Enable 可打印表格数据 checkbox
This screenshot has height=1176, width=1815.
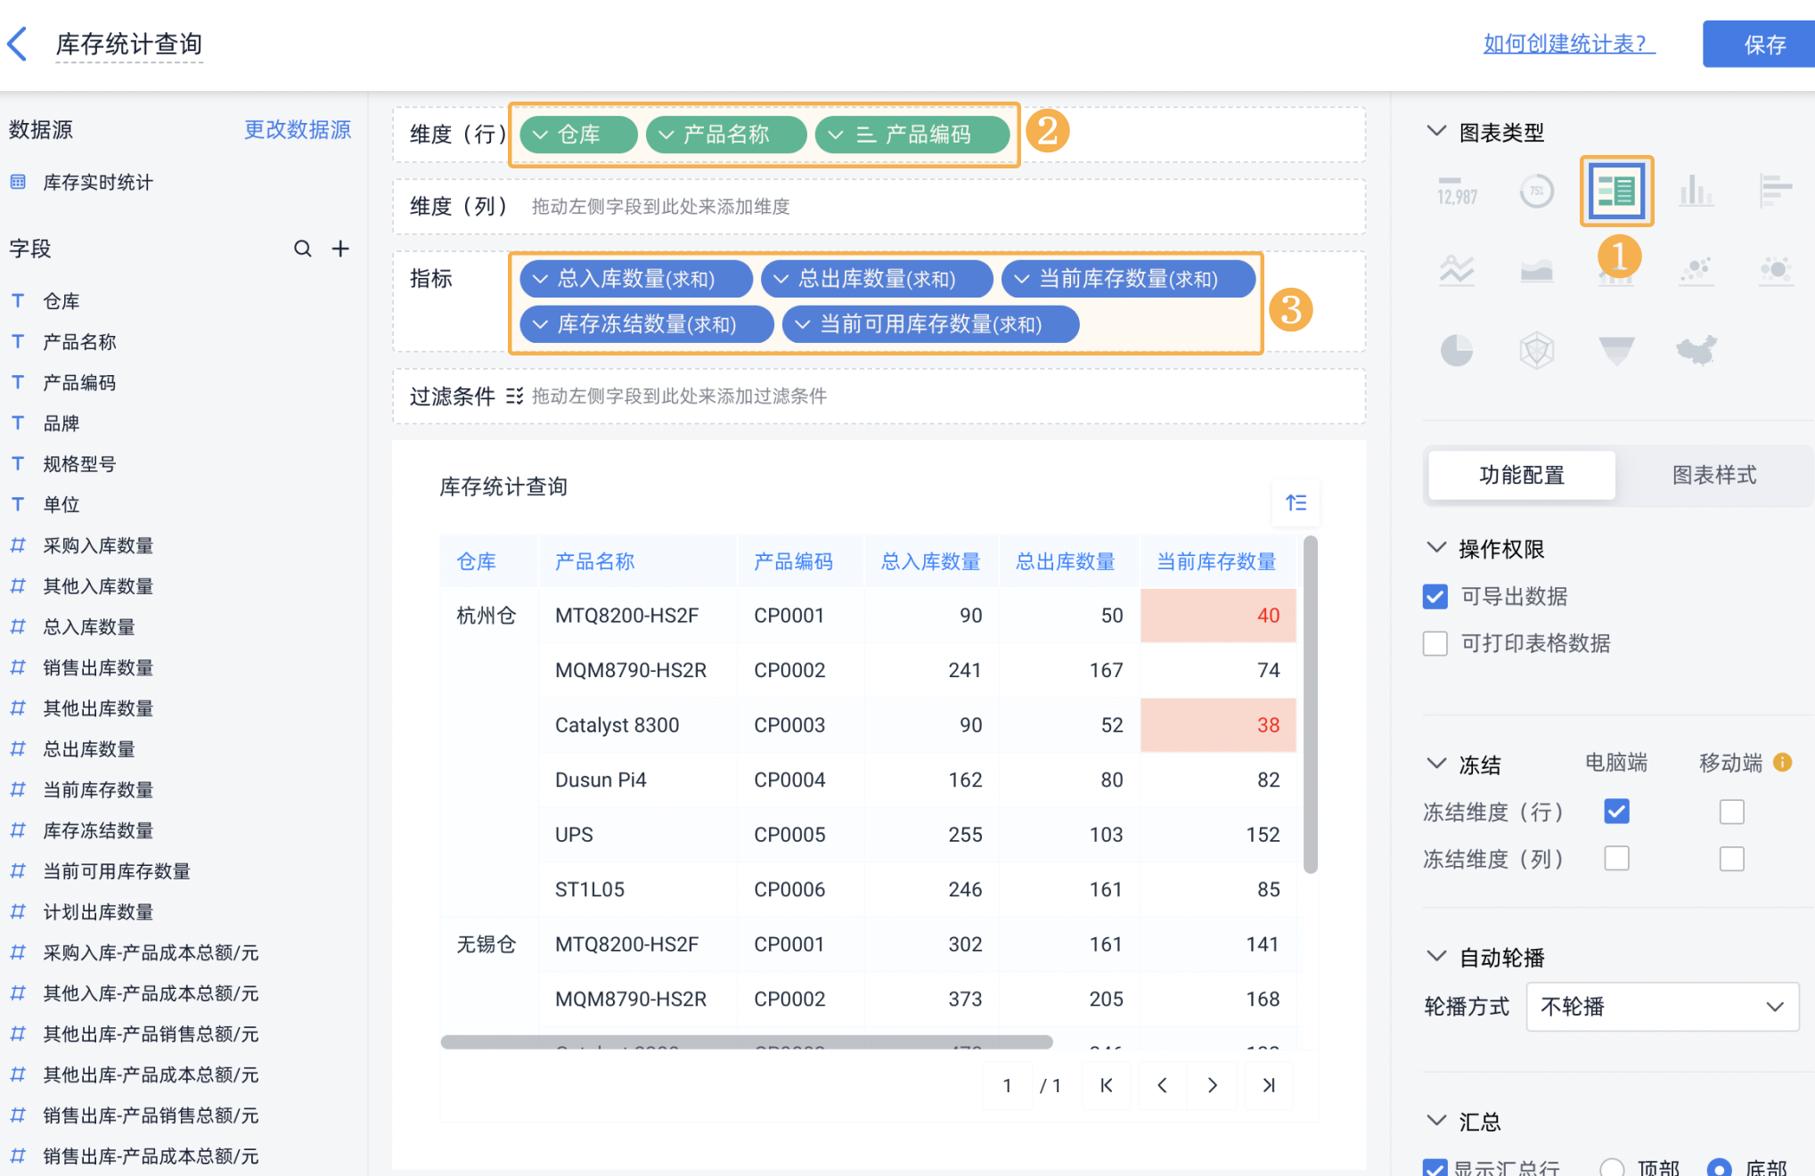(1435, 643)
